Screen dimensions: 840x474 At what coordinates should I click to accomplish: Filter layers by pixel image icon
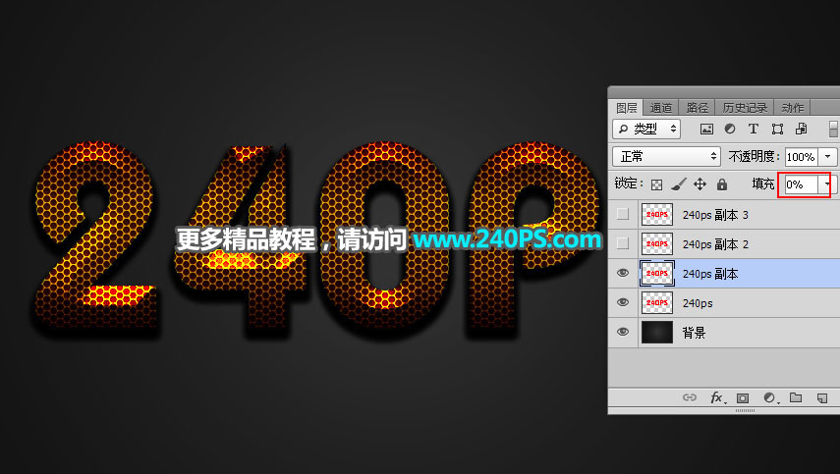coord(706,129)
